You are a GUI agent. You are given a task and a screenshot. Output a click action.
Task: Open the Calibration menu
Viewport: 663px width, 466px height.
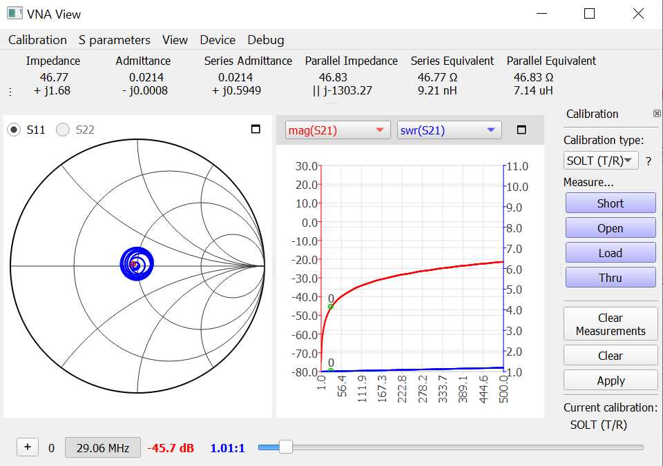[37, 40]
